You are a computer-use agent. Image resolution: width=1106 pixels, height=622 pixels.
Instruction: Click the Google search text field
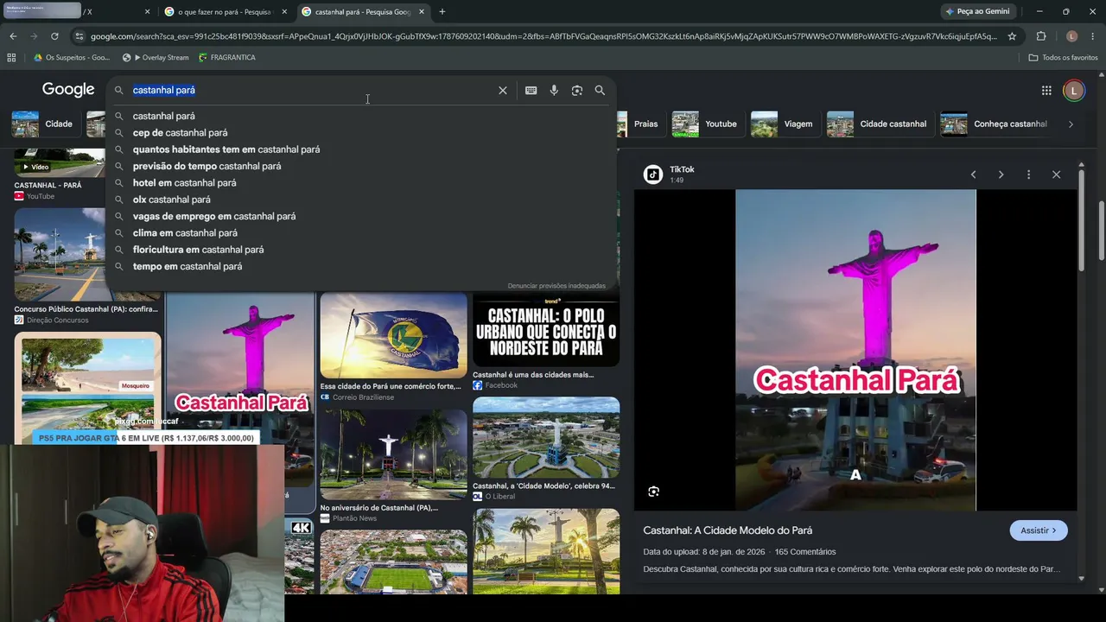pyautogui.click(x=311, y=90)
